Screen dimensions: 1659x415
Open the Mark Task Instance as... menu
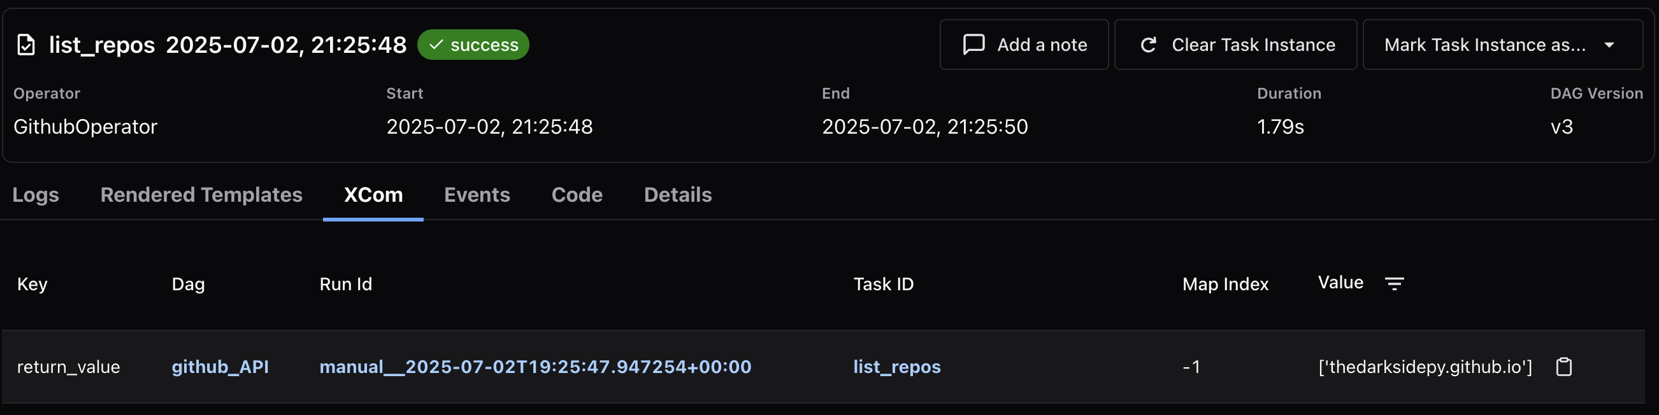click(1502, 45)
